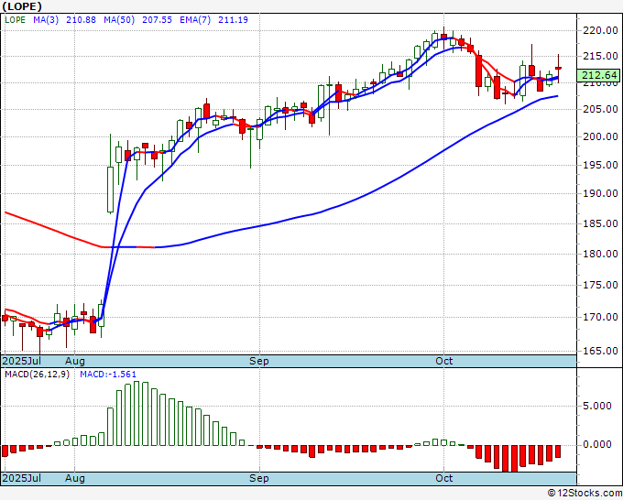Viewport: 623px width, 500px height.
Task: Click the 165.00 price axis label
Action: point(600,351)
